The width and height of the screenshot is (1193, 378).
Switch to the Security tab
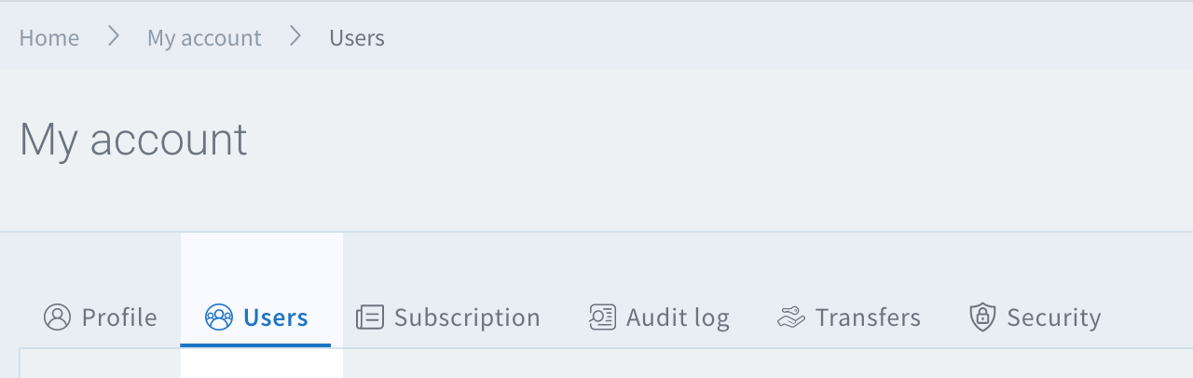[x=1054, y=317]
